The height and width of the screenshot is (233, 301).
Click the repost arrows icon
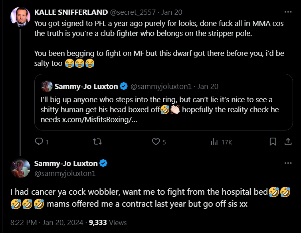point(97,142)
